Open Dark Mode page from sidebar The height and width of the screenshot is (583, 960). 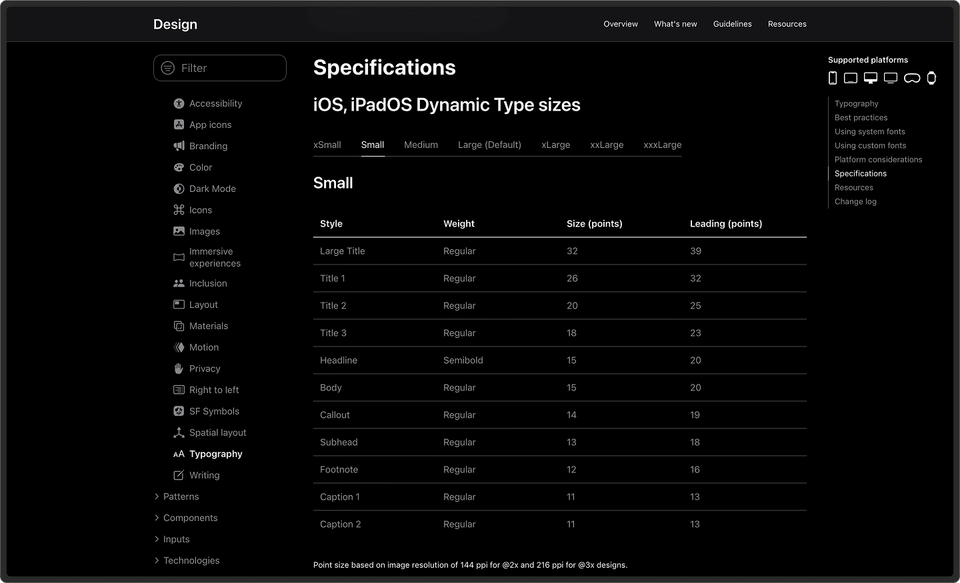pyautogui.click(x=213, y=189)
